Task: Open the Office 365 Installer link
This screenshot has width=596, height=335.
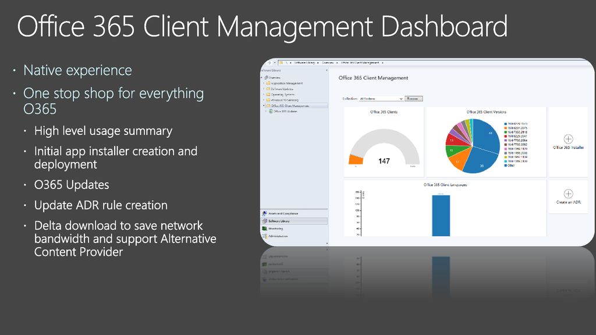Action: click(x=568, y=147)
